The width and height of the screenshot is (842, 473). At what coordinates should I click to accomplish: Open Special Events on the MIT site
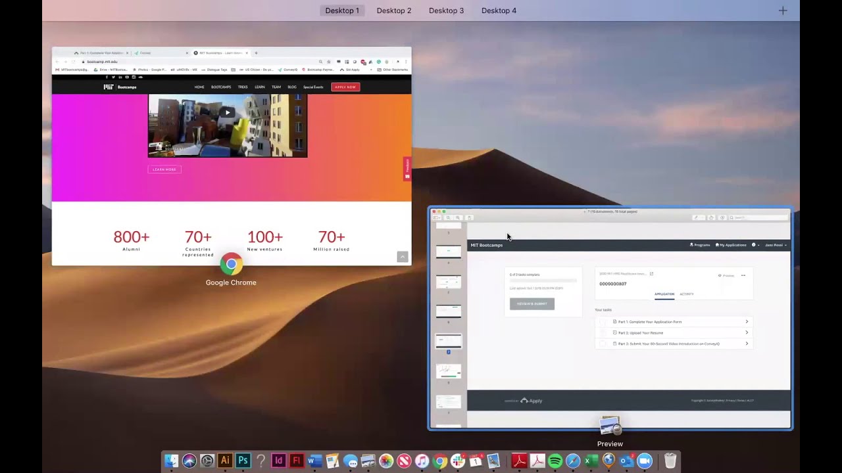pos(313,87)
